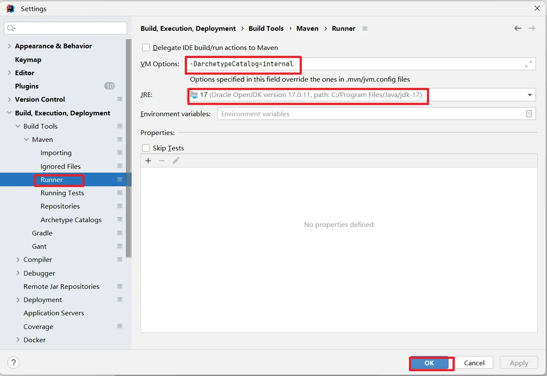Click the IntelliJ IDEA logo in the title bar
The width and height of the screenshot is (547, 376).
[10, 9]
